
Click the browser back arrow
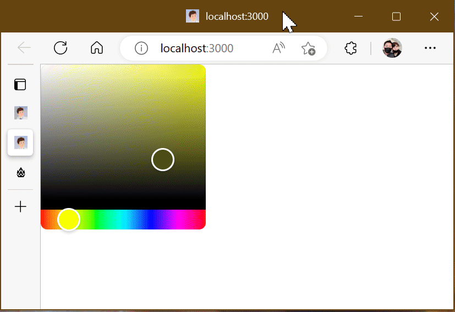tap(24, 48)
